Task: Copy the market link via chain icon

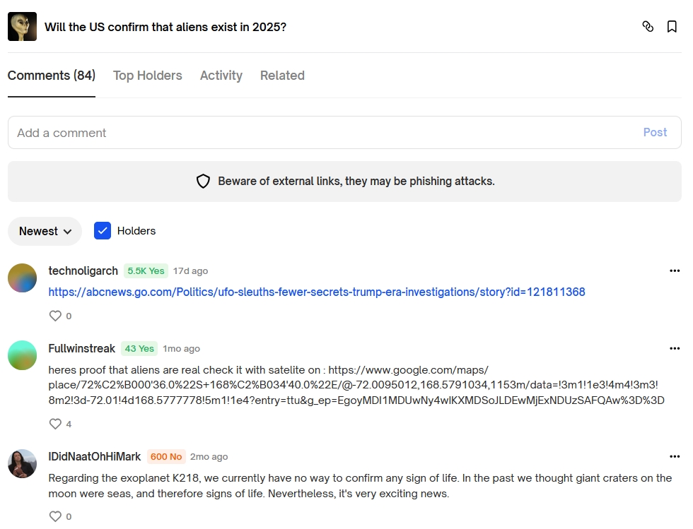Action: [x=648, y=27]
